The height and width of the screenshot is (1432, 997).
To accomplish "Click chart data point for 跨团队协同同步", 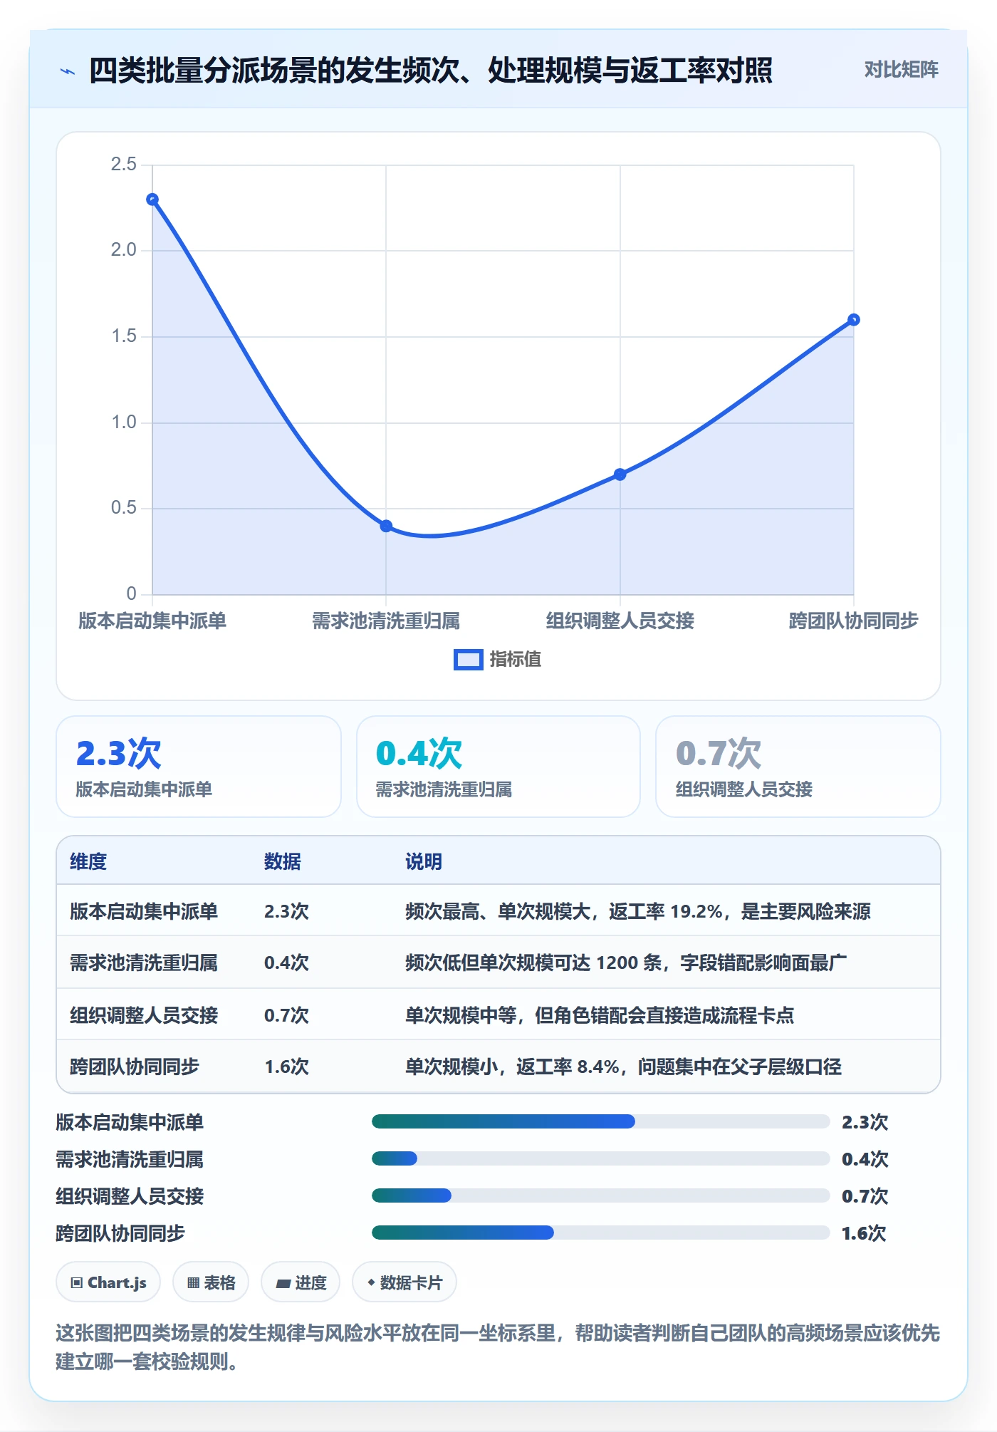I will coord(853,320).
